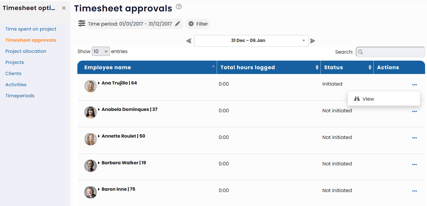Switch to the Projects section

tap(14, 62)
